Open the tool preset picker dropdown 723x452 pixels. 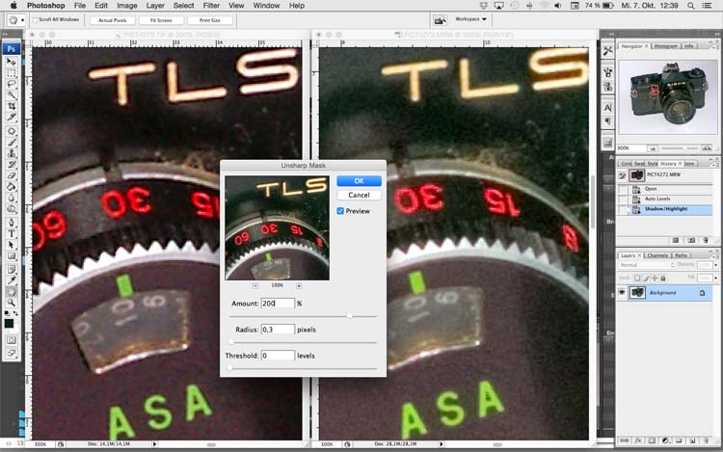pos(22,20)
